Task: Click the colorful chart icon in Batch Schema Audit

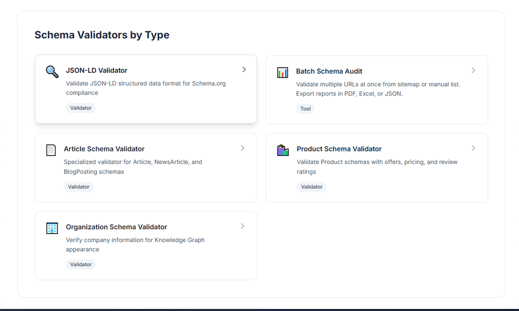Action: pos(282,72)
